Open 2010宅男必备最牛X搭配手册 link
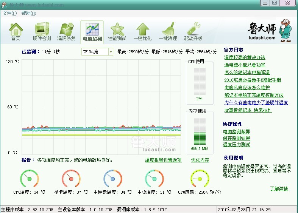The width and height of the screenshot is (298, 213). pos(253,80)
